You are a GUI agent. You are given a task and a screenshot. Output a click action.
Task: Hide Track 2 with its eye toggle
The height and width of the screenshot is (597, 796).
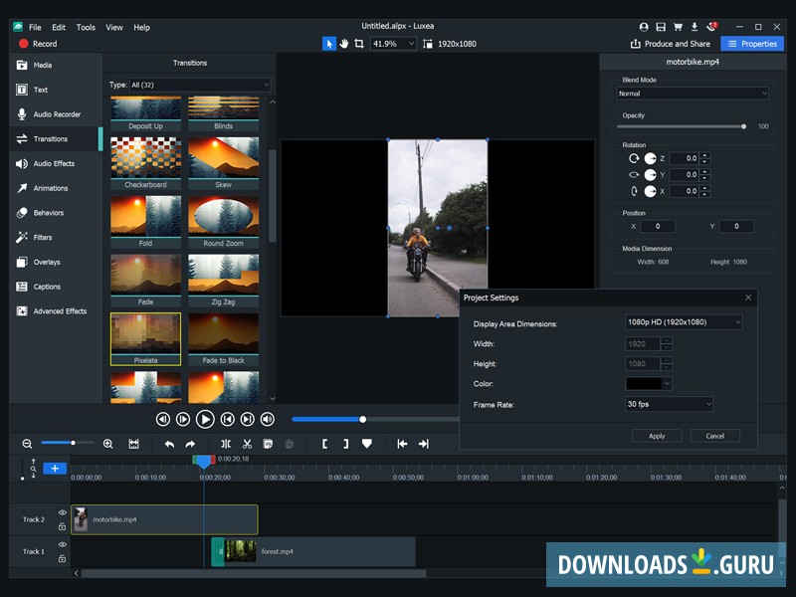[62, 512]
